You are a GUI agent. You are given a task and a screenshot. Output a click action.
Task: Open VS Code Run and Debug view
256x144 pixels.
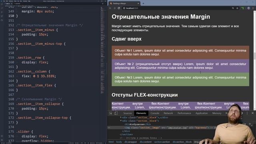click(x=2, y=16)
